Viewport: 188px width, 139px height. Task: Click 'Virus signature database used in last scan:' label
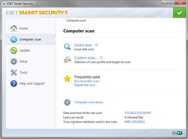pos(90,122)
